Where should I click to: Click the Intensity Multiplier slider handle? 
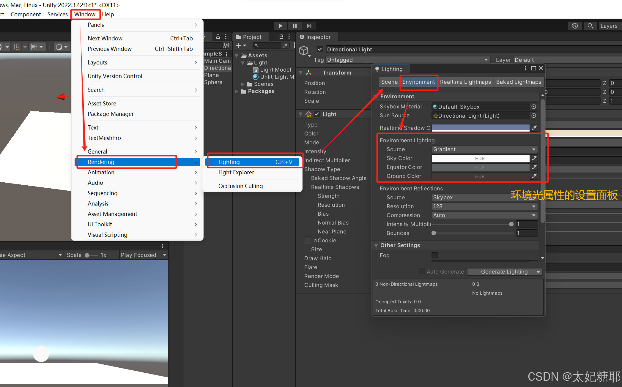[511, 224]
